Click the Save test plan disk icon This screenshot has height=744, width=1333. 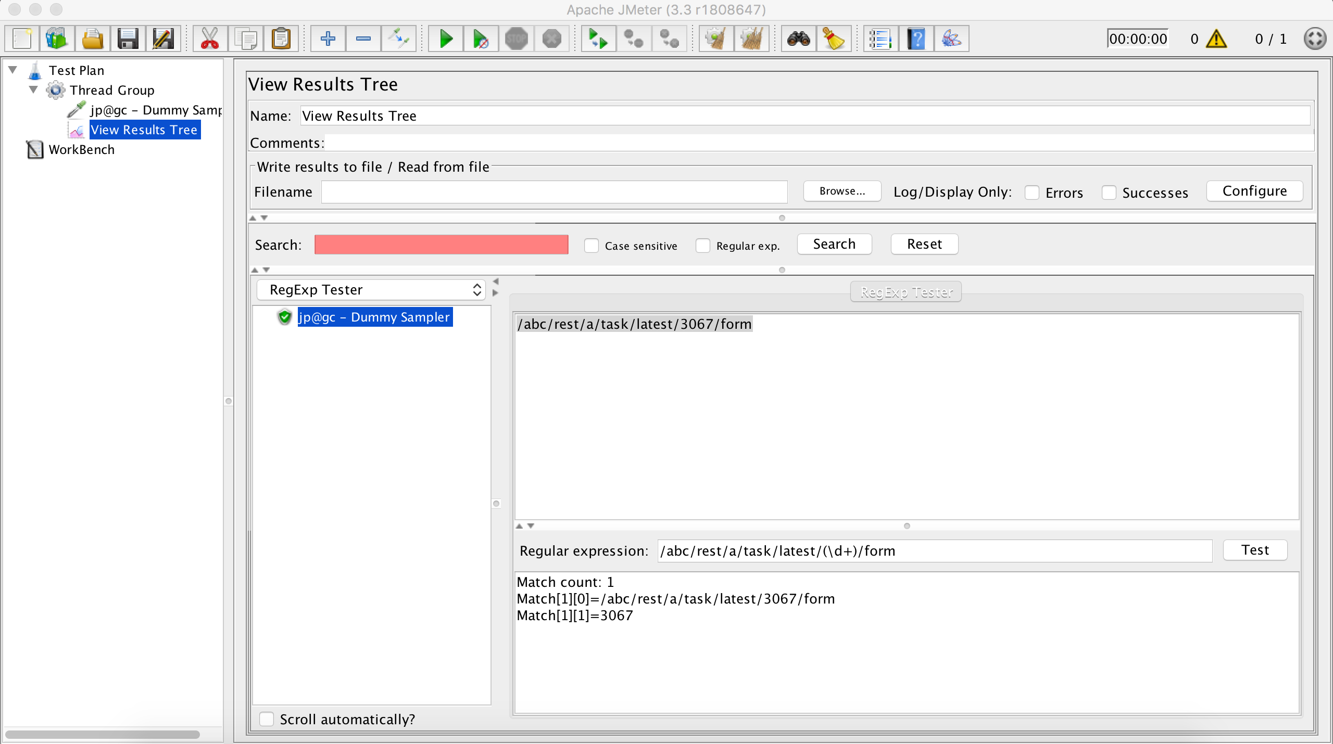click(x=128, y=39)
